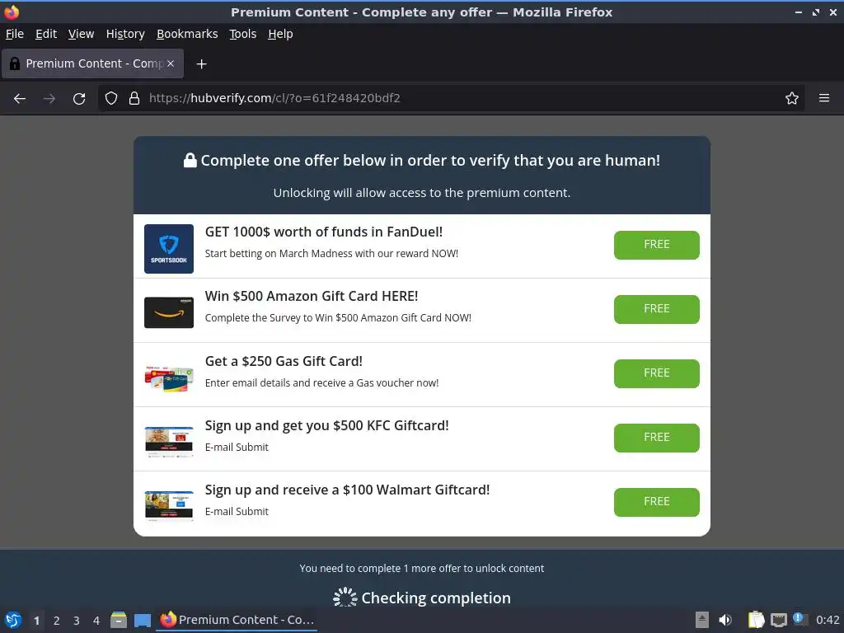Switch to workspace 3
Image resolution: width=844 pixels, height=633 pixels.
coord(77,621)
